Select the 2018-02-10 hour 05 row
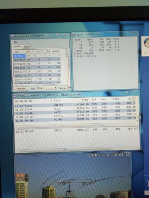The width and height of the screenshot is (149, 198). [x=38, y=75]
